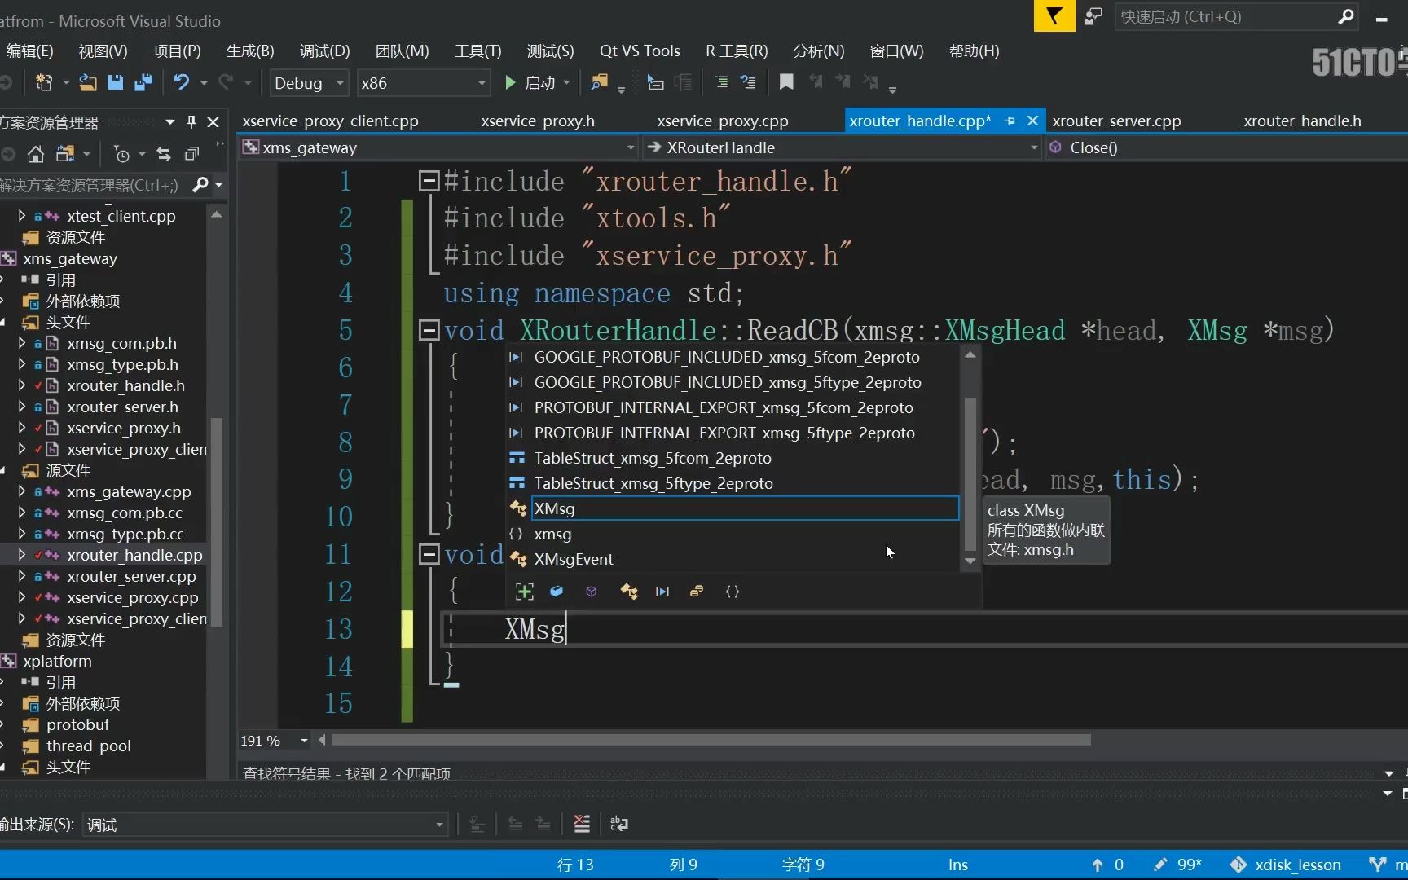
Task: Click the IntelliSense list scrollbar thumb
Action: click(970, 474)
